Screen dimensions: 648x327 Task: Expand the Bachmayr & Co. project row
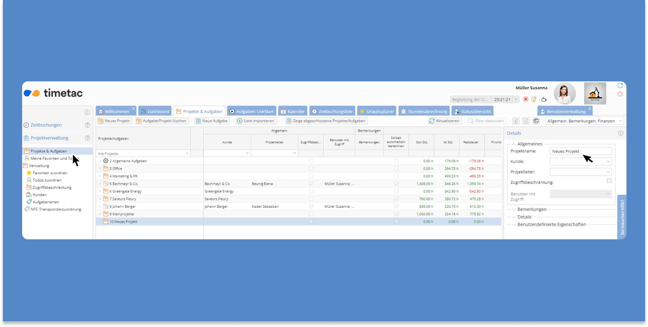coord(100,184)
